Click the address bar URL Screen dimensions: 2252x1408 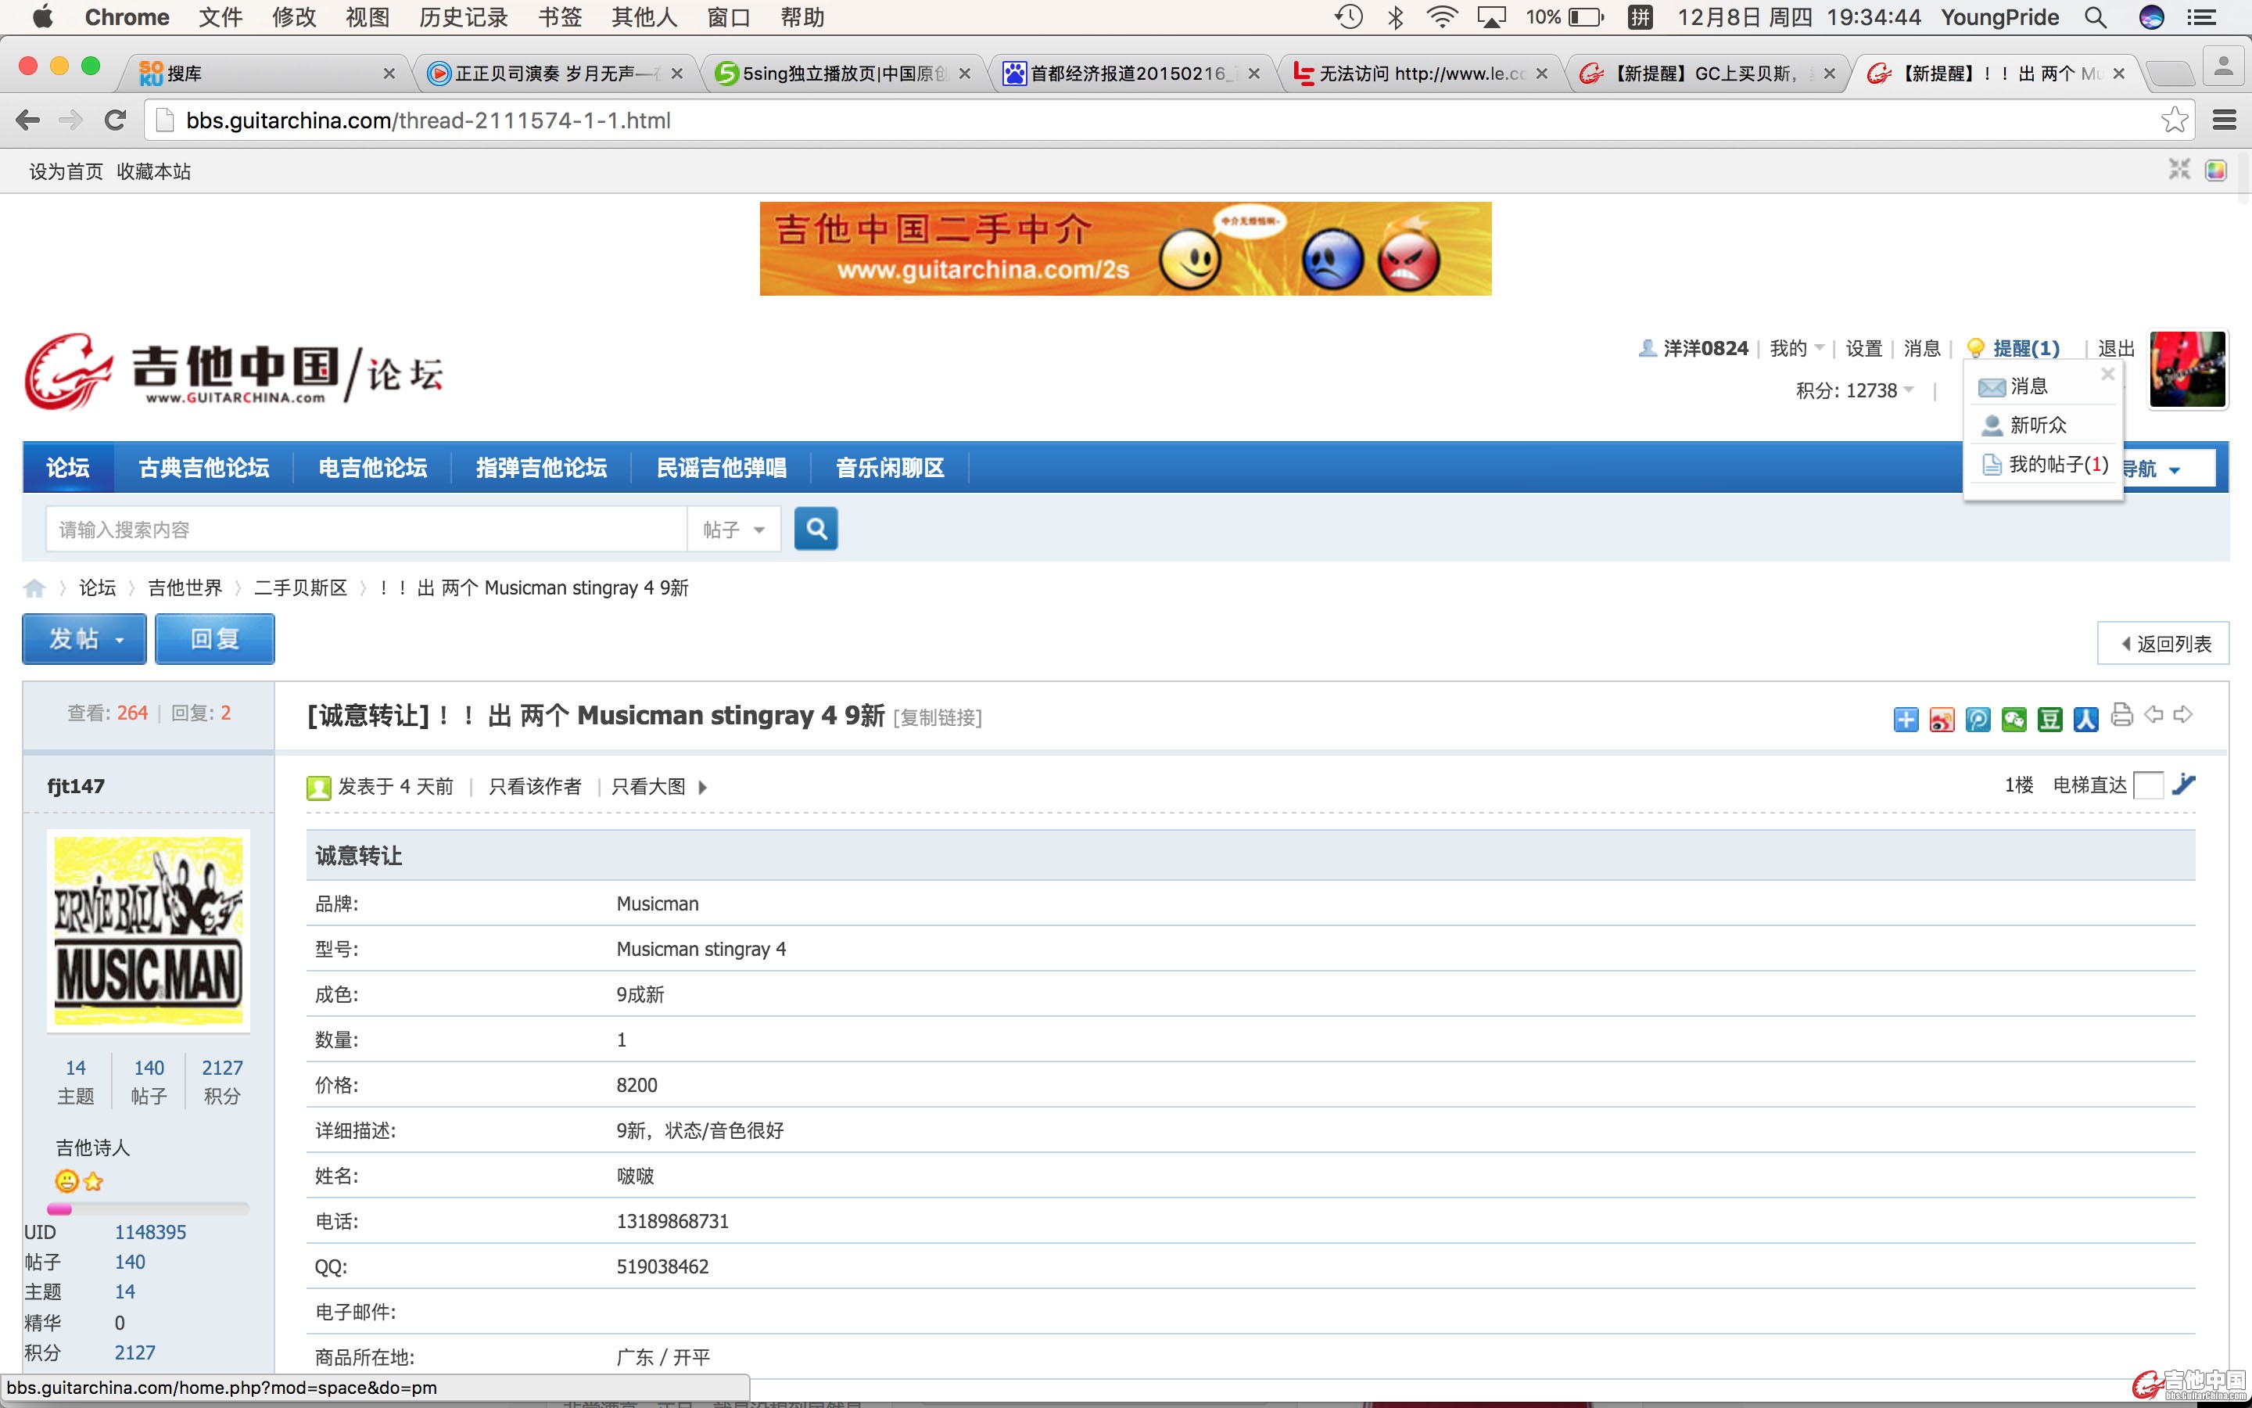tap(428, 120)
